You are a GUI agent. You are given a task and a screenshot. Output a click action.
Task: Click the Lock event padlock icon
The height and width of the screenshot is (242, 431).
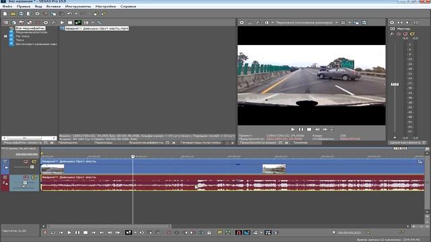coord(209,233)
